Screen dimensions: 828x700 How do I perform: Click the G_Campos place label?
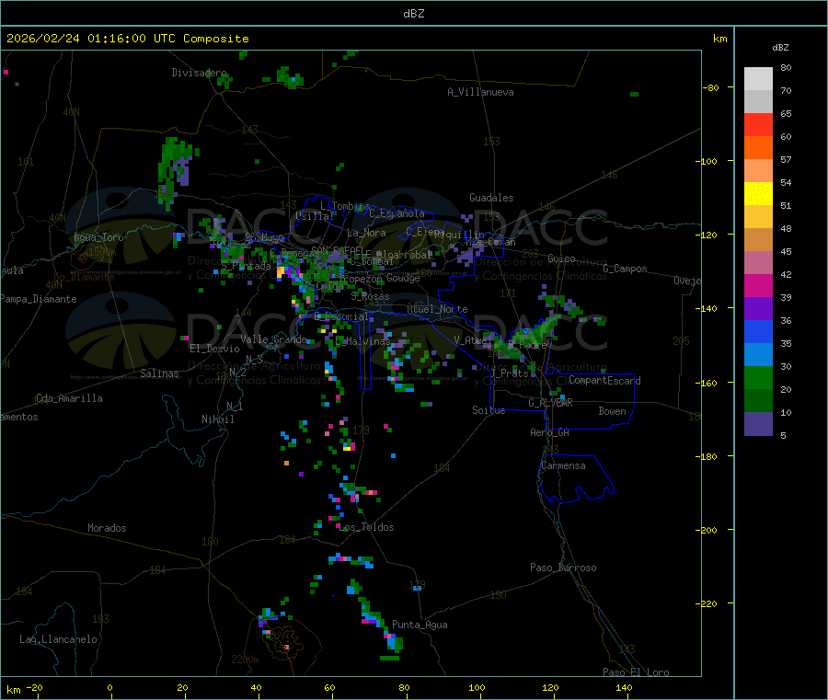pos(626,269)
